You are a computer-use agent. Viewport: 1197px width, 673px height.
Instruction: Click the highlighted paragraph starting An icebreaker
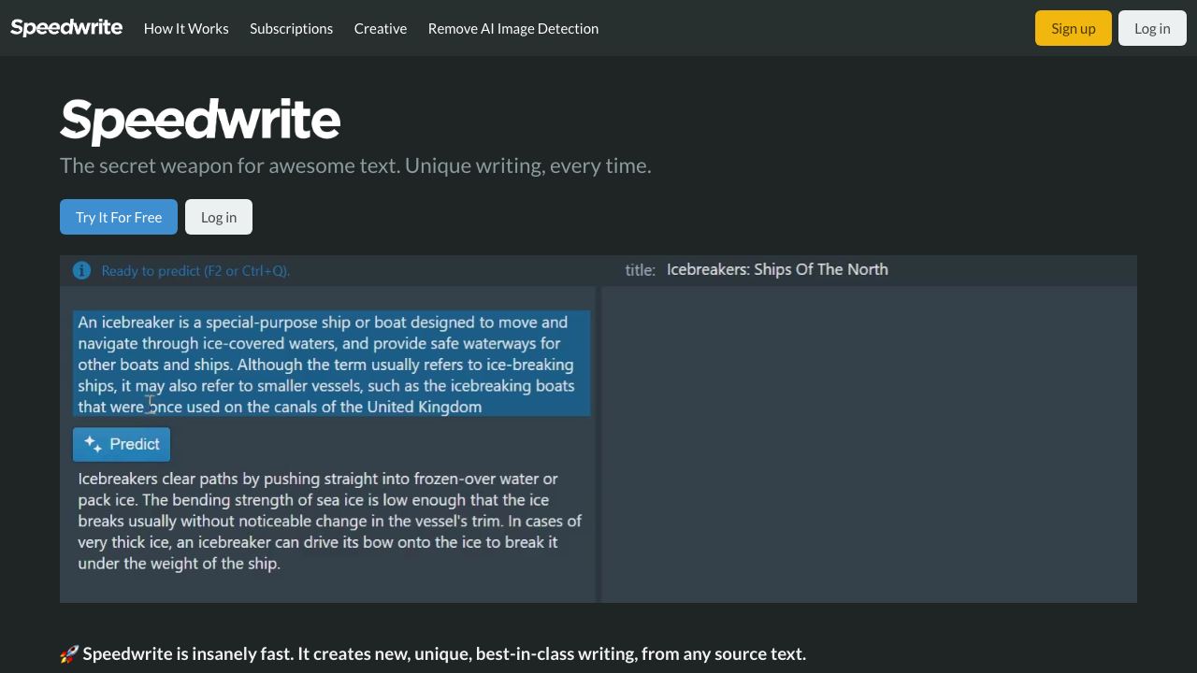point(332,364)
